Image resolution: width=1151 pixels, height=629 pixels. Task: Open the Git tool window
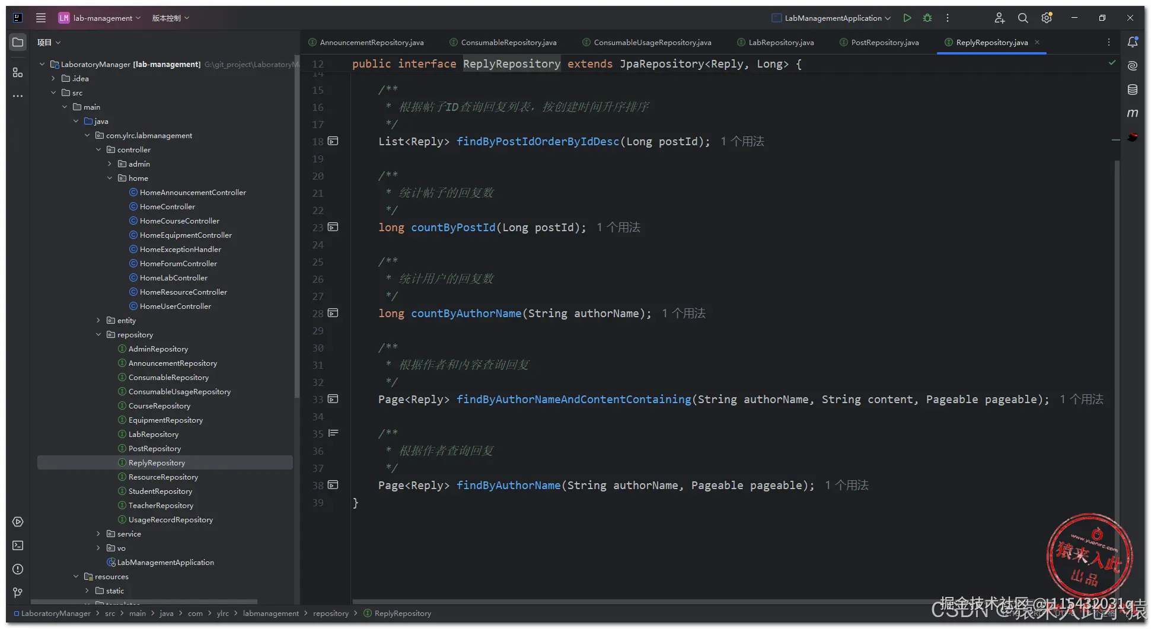(x=18, y=592)
